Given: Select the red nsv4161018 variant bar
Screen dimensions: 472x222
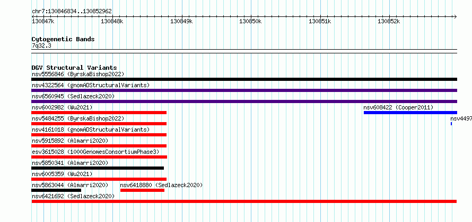Looking at the screenshot, I should point(99,135).
